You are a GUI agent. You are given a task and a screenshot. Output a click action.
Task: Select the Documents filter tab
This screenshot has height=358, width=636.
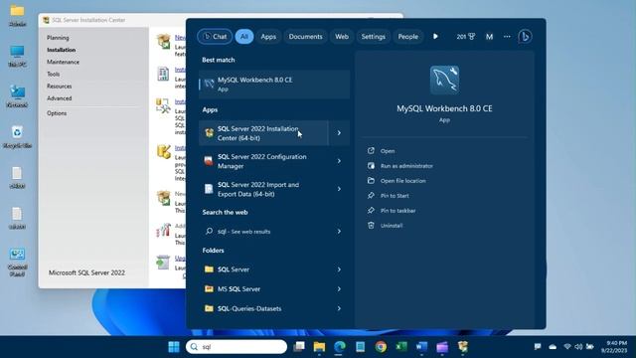[305, 37]
